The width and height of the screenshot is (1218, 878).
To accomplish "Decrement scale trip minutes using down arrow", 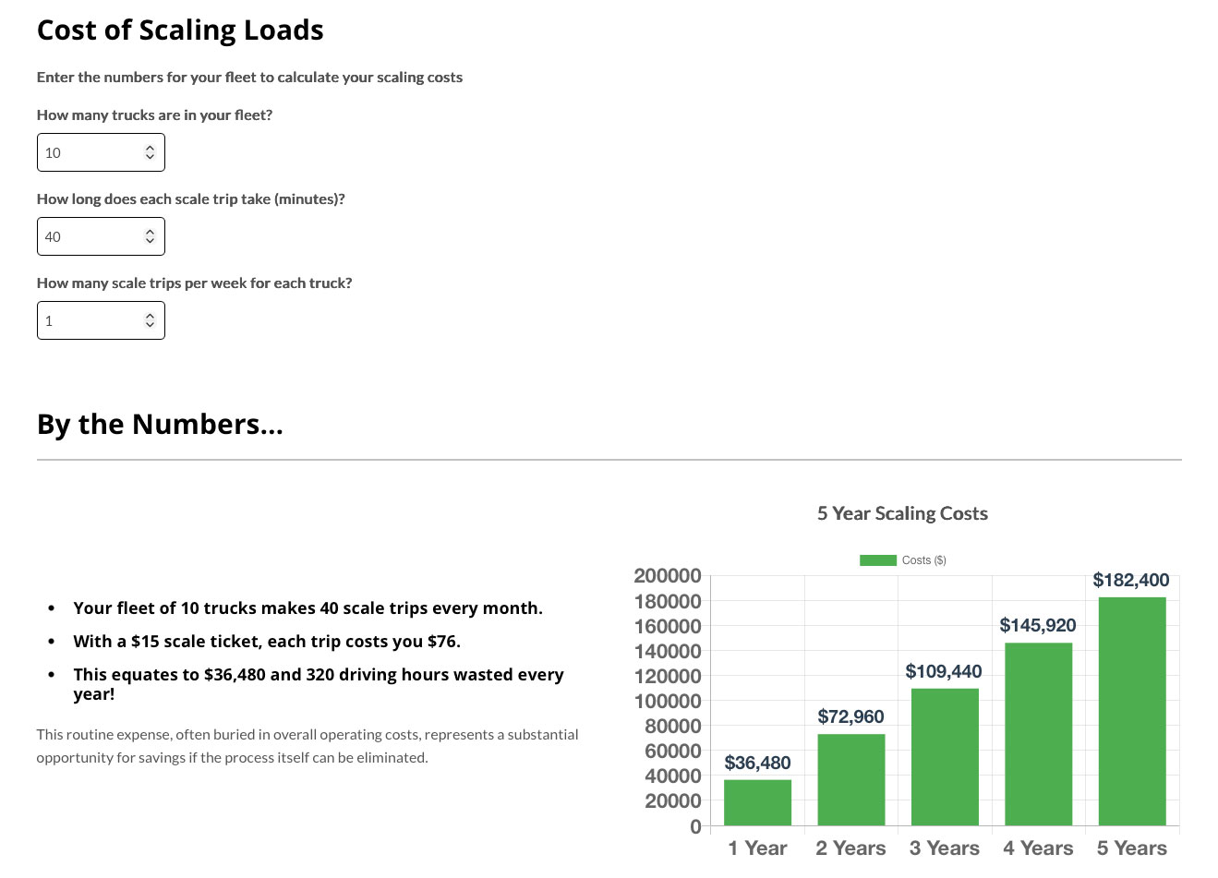I will (150, 241).
